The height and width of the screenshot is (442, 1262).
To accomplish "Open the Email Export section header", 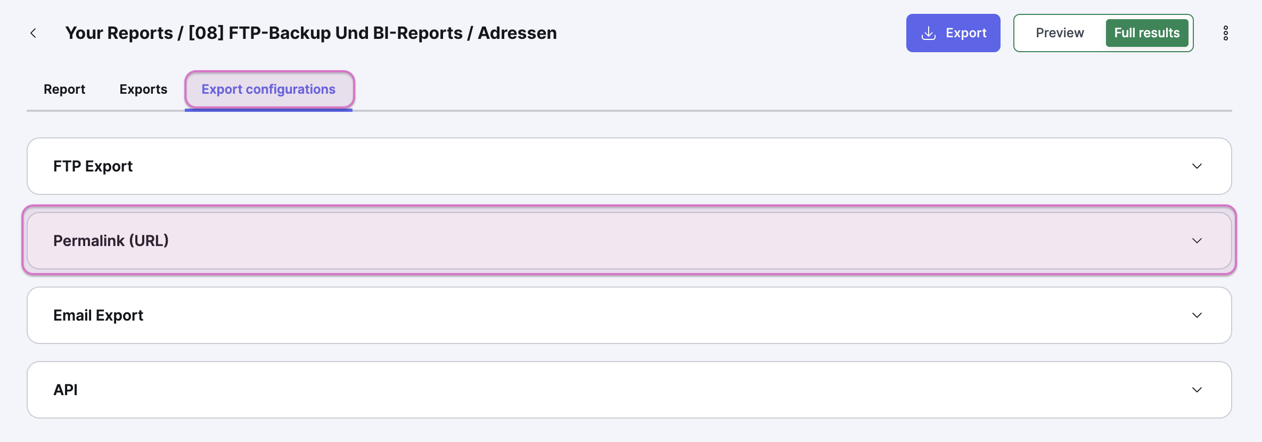I will click(99, 315).
